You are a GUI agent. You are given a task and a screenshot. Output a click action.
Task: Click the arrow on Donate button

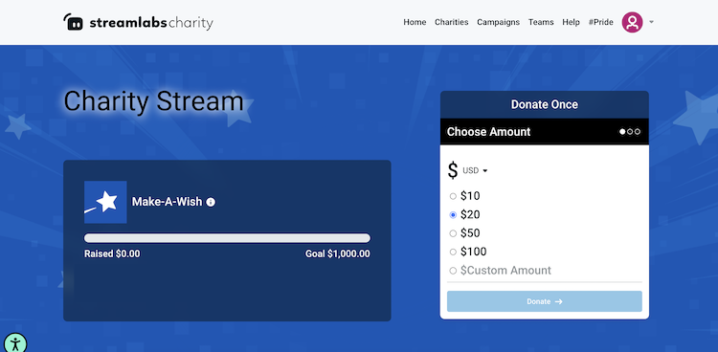coord(558,301)
